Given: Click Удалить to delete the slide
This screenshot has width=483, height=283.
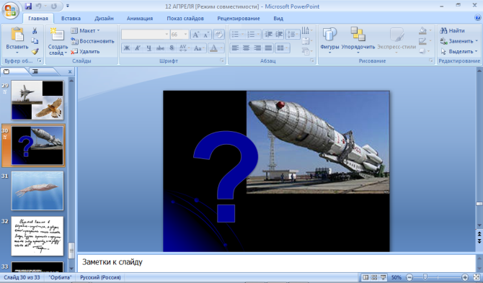Looking at the screenshot, I should point(85,51).
